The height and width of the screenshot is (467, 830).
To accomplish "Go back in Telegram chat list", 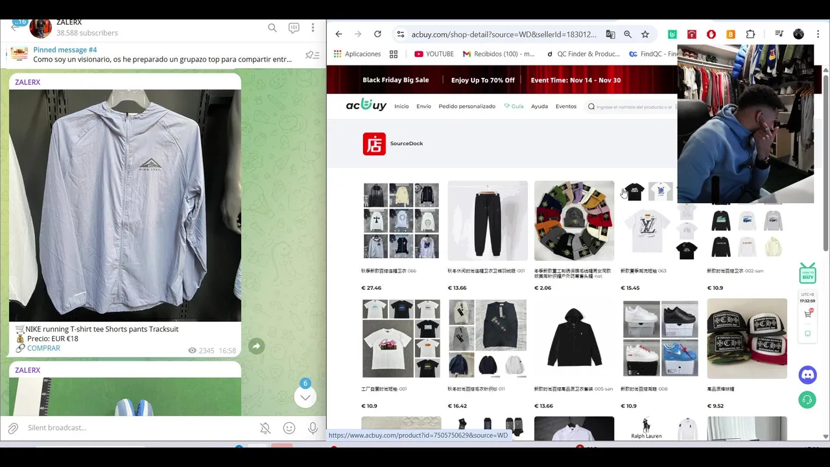I will click(15, 27).
